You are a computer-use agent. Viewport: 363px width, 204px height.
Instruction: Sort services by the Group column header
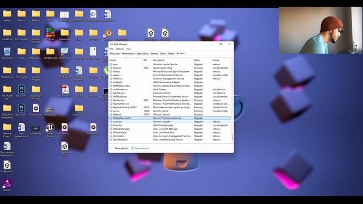click(x=221, y=60)
